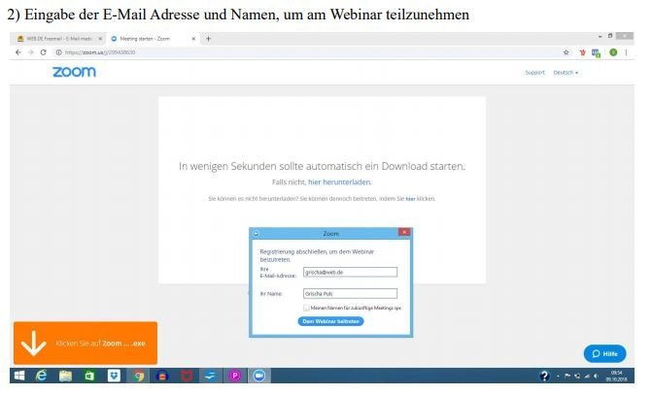Reload the Zoom page
Viewport: 653px width, 395px height.
pyautogui.click(x=44, y=52)
